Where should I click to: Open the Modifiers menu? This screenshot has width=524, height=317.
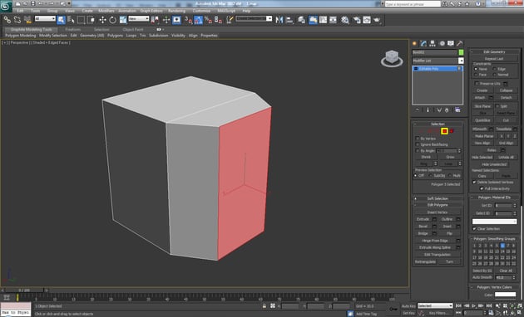click(106, 11)
